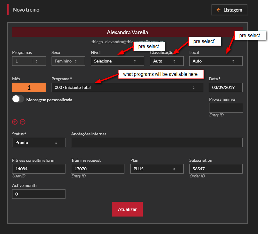
Task: Click the Training request input field
Action: click(x=97, y=169)
